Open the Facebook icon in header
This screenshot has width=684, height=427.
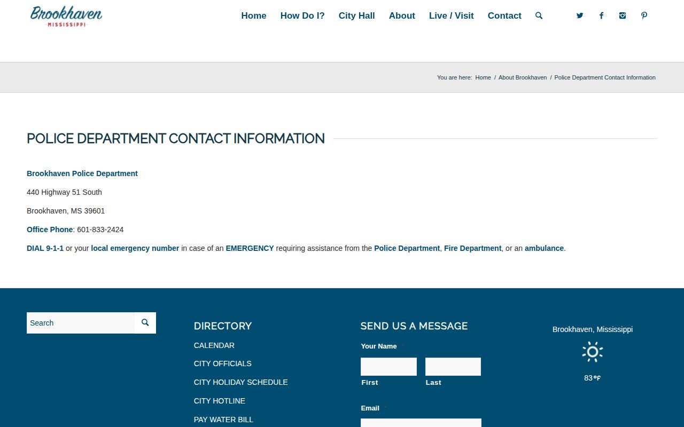pyautogui.click(x=601, y=15)
